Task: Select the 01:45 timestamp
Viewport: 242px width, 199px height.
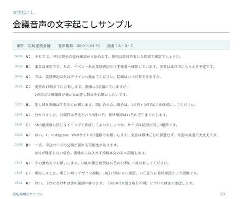Action: (x=18, y=115)
